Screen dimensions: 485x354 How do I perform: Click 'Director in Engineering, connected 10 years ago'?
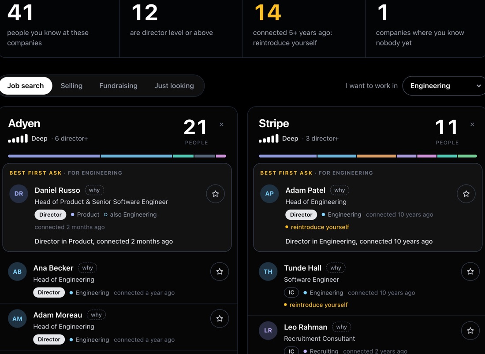click(359, 242)
